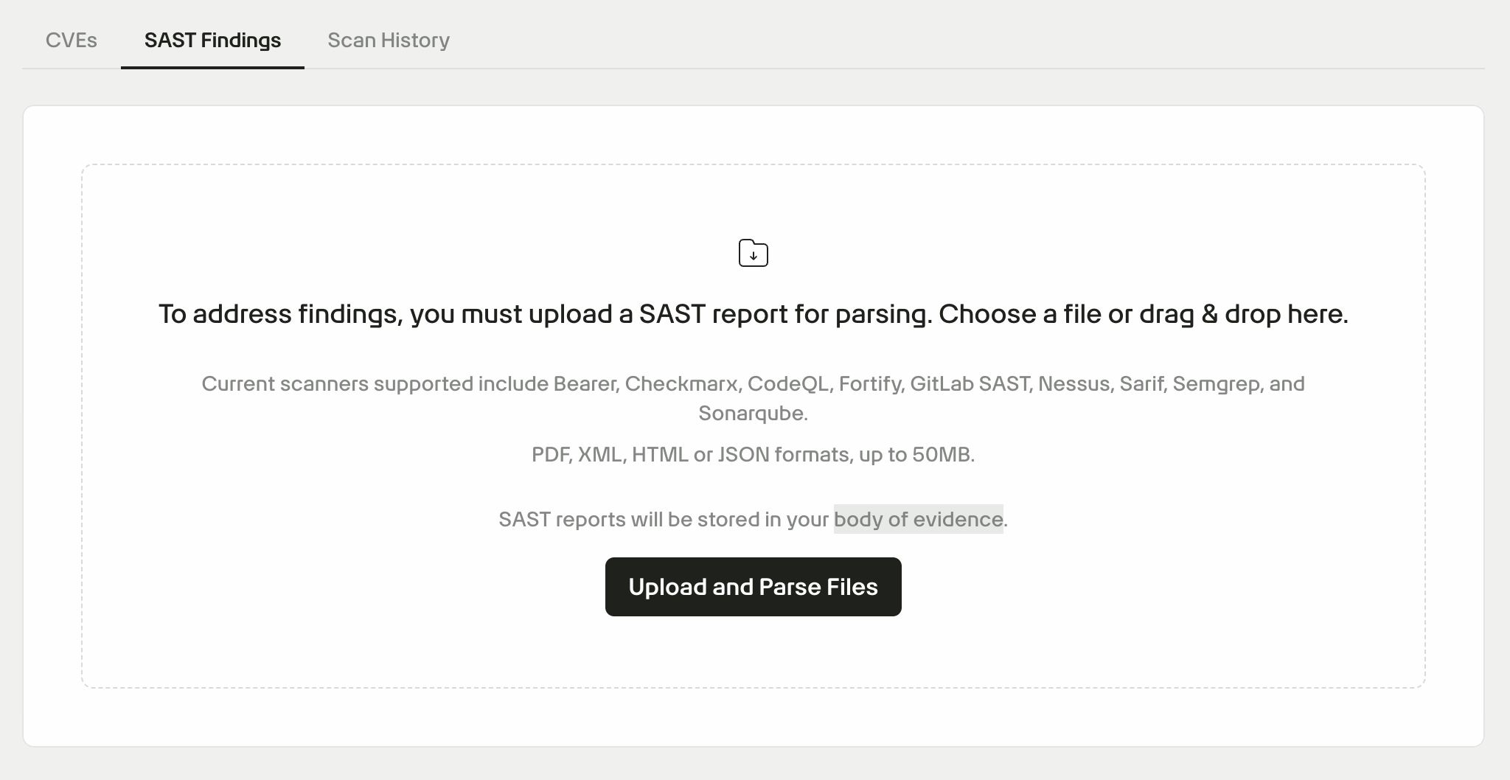Viewport: 1510px width, 780px height.
Task: Click the SAST reports will be stored text
Action: click(754, 519)
